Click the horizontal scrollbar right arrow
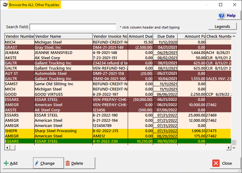 229,148
